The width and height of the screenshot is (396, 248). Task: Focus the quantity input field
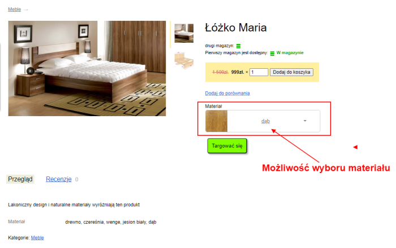click(259, 72)
